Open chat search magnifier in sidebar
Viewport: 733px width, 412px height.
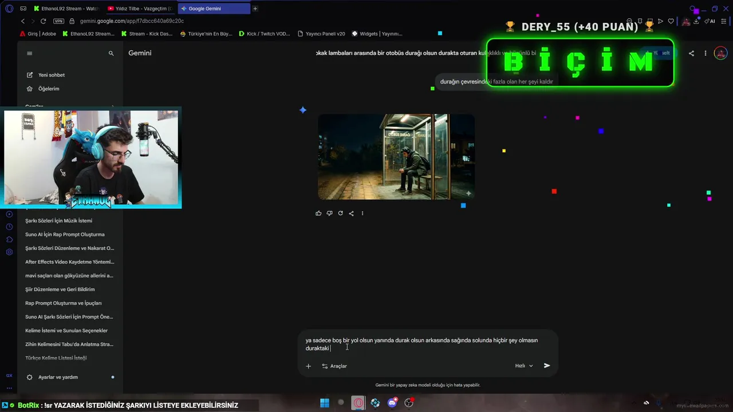coord(111,53)
